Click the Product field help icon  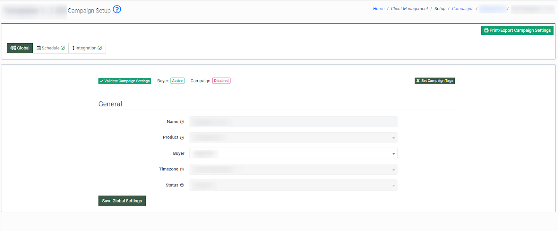click(x=182, y=138)
